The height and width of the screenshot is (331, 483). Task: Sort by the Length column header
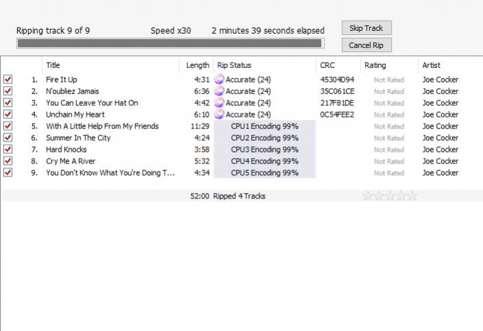(x=198, y=65)
